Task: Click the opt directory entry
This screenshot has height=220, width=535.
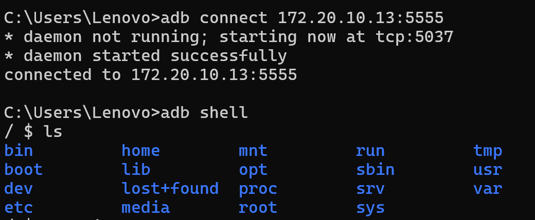Action: click(x=253, y=170)
